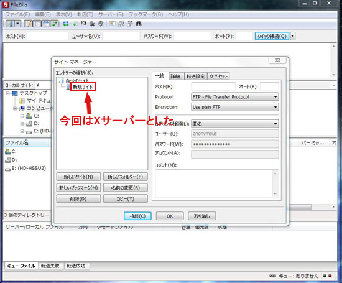Click the 名前の変更(R) button
Viewport: 342px width, 283px height.
tap(125, 188)
